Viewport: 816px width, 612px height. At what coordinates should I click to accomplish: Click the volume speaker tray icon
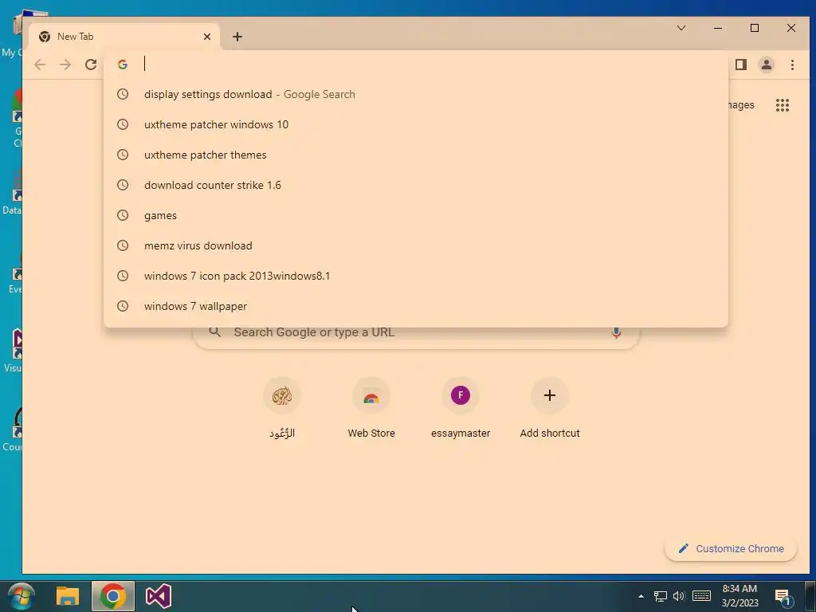tap(679, 596)
